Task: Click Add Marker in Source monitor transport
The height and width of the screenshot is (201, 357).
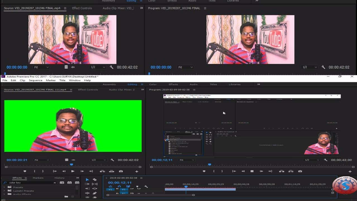Action: pyautogui.click(x=25, y=171)
